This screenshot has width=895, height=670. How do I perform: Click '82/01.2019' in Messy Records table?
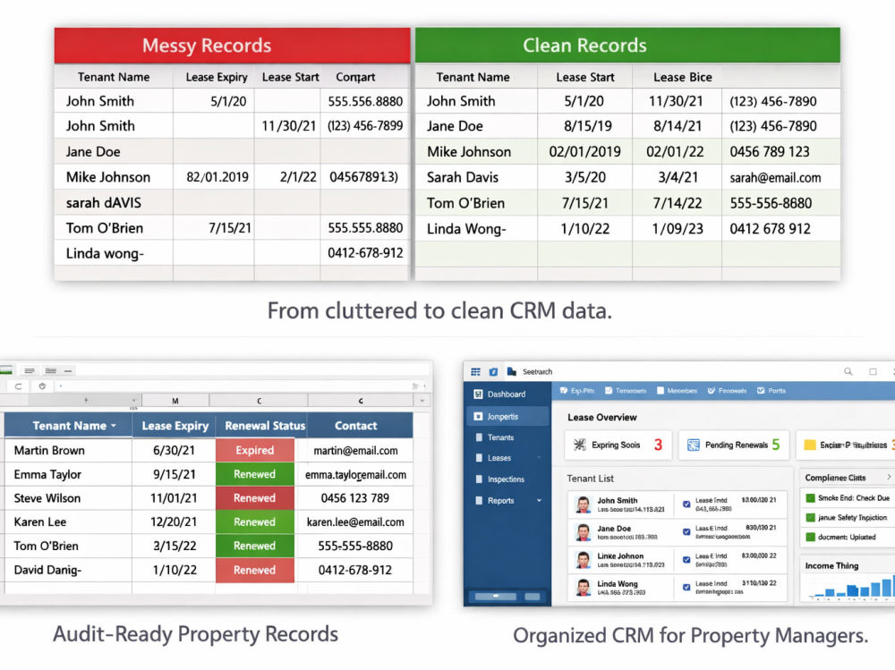(x=217, y=177)
